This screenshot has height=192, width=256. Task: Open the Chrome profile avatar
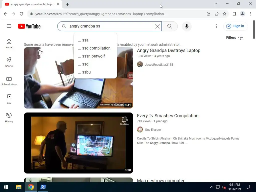click(242, 14)
